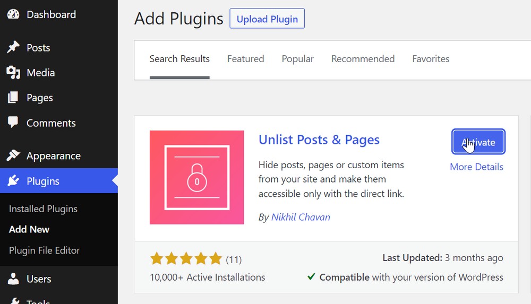Click the plugin description text
Screen dimensions: 531x304
pos(331,179)
